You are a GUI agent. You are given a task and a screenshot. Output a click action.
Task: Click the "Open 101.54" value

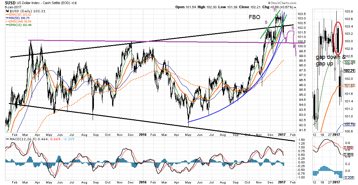pos(186,7)
